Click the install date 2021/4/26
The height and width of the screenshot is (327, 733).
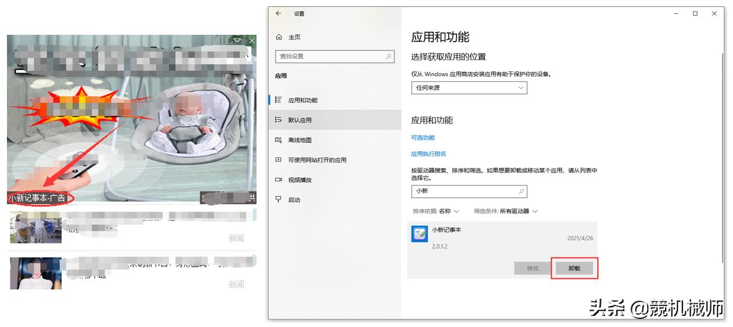click(x=580, y=238)
